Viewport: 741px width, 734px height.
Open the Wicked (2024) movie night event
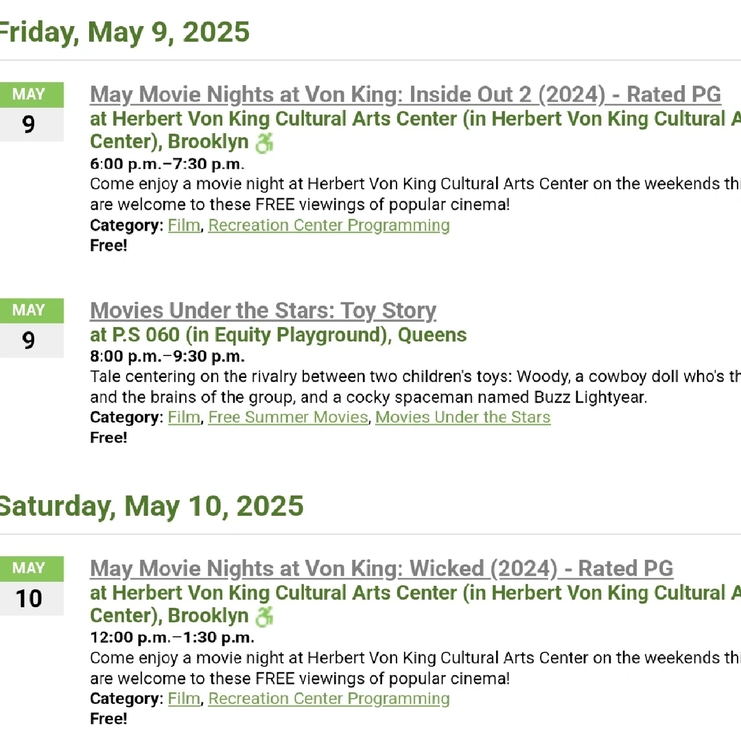(x=381, y=569)
